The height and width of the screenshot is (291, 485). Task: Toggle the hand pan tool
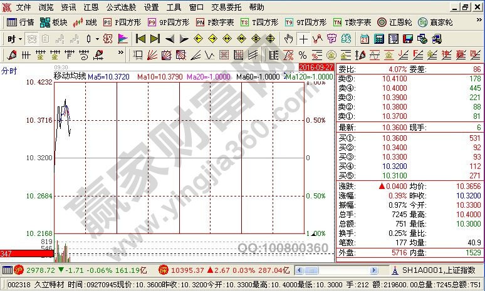288,39
